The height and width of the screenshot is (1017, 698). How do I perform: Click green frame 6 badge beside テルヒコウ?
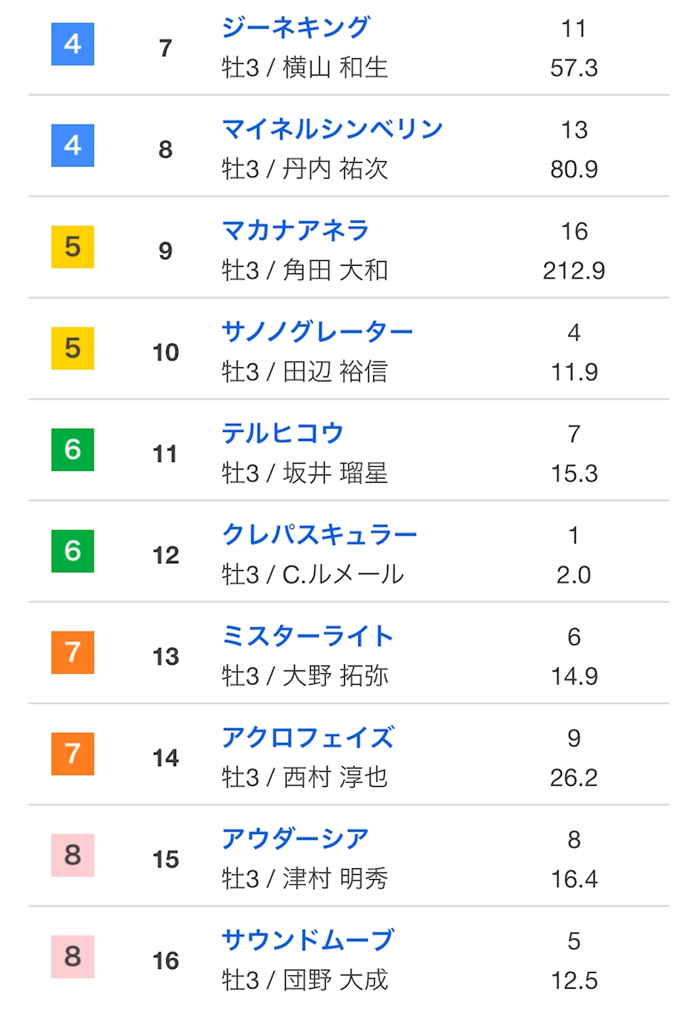pyautogui.click(x=73, y=450)
